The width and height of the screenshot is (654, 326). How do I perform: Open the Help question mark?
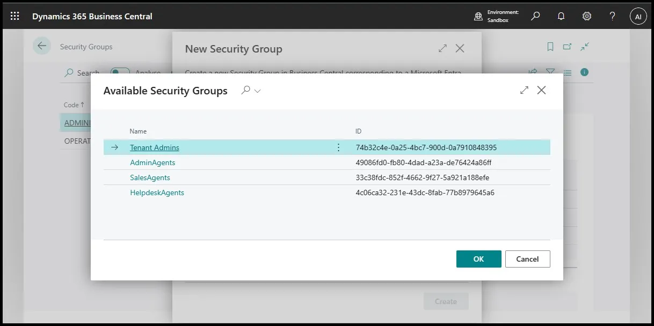613,16
